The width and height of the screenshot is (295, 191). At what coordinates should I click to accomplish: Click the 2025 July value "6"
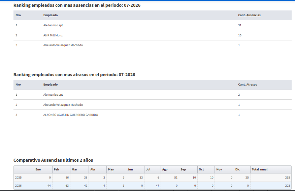click(158, 178)
